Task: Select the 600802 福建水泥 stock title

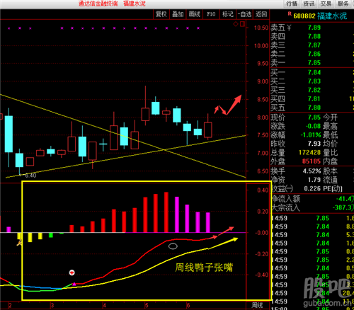Action: (x=320, y=16)
